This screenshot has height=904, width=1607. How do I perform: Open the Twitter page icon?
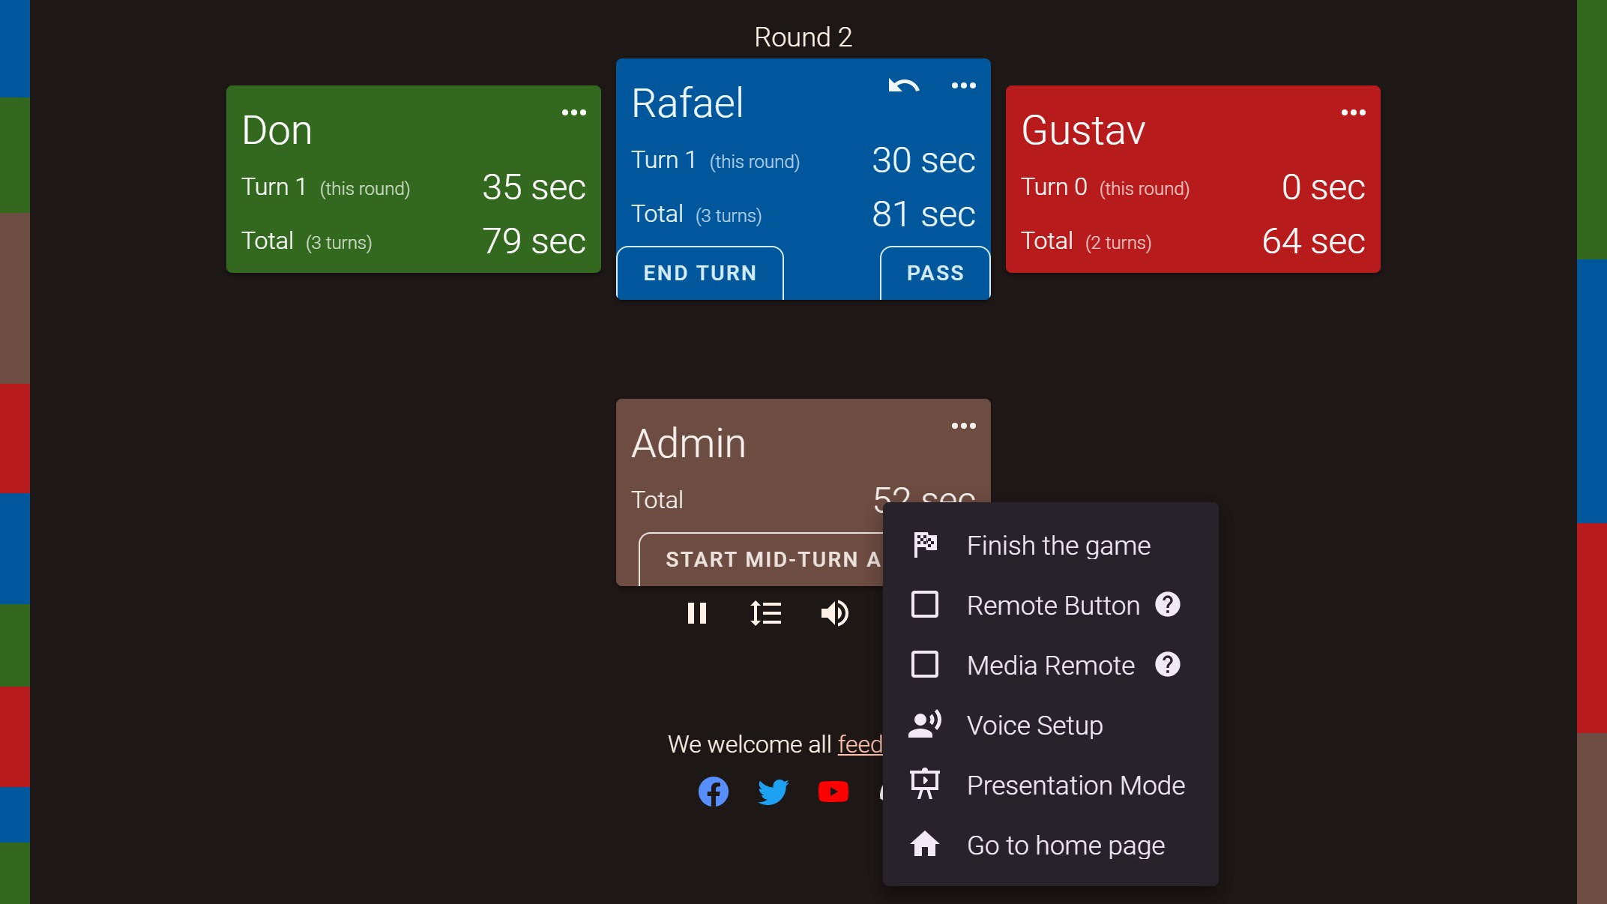pos(773,792)
